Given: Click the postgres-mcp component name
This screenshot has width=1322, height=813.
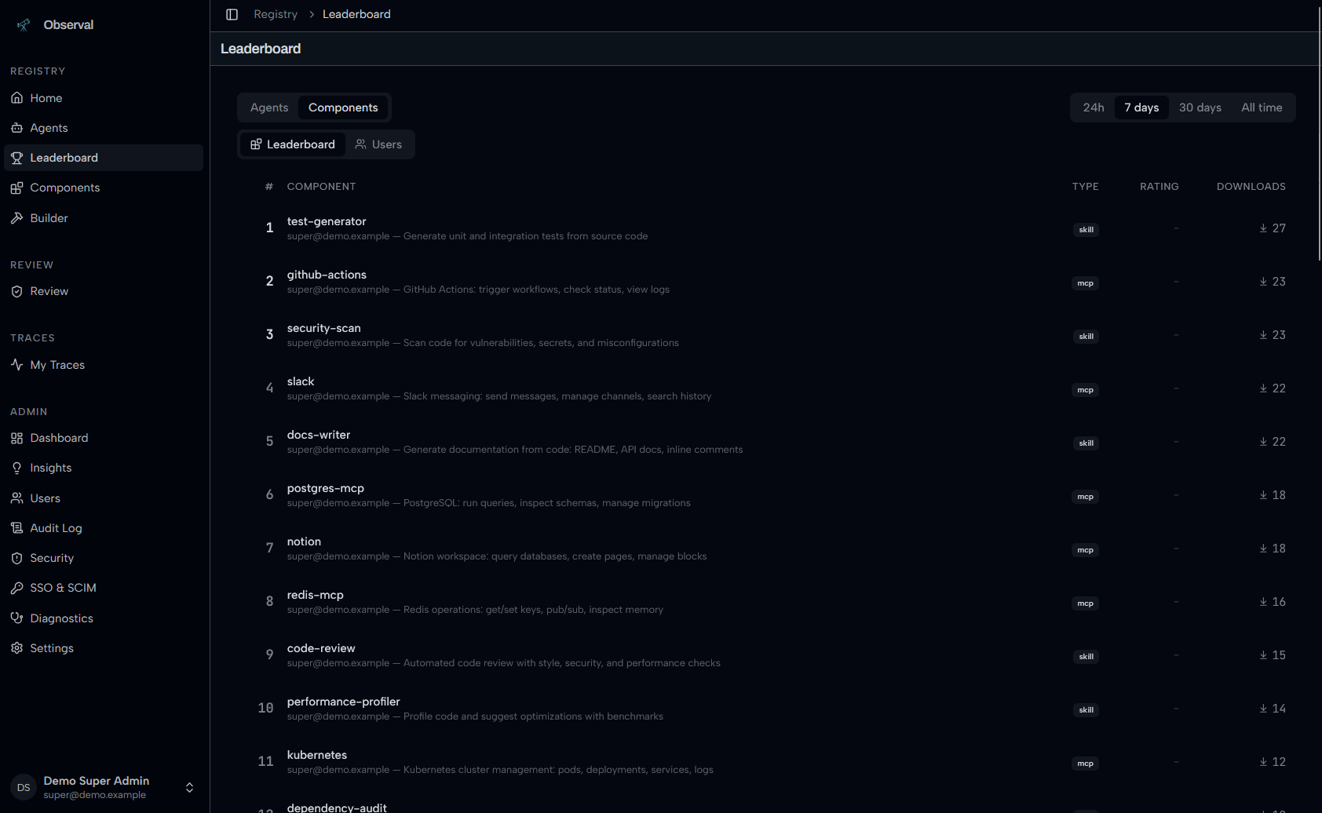Looking at the screenshot, I should tap(325, 488).
